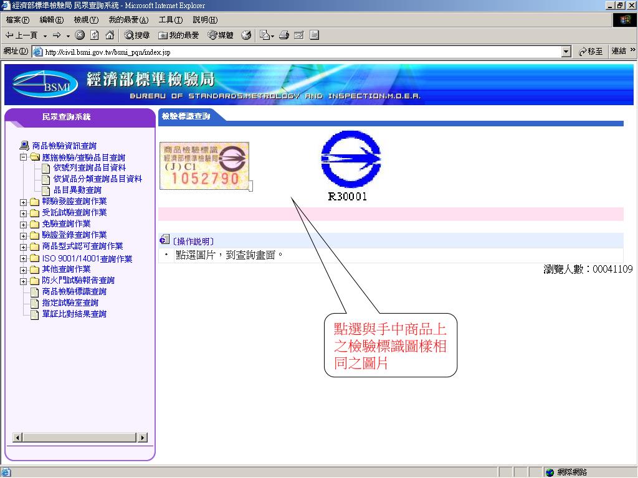The image size is (638, 478).
Task: Select the 報驗發證查詢作業 folder label
Action: click(x=74, y=202)
